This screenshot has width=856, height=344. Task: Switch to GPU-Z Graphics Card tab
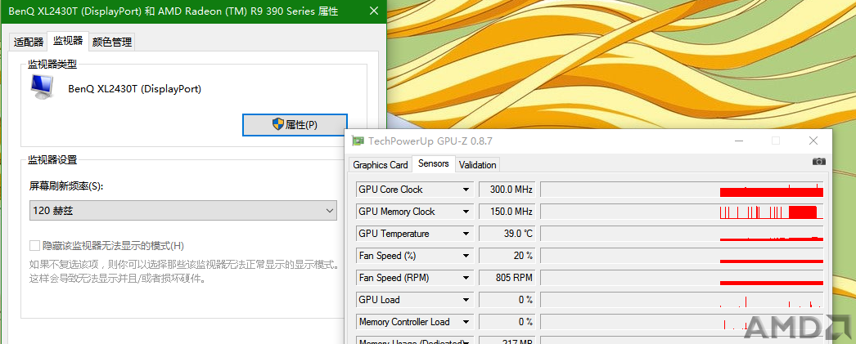point(381,164)
